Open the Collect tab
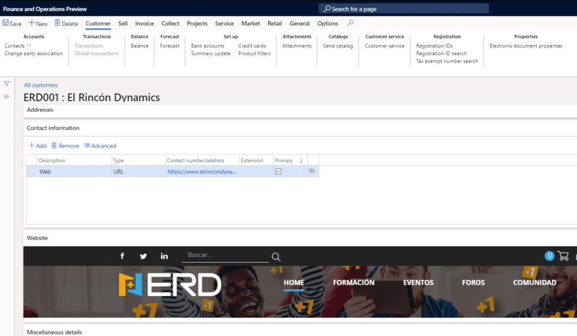 pos(170,23)
